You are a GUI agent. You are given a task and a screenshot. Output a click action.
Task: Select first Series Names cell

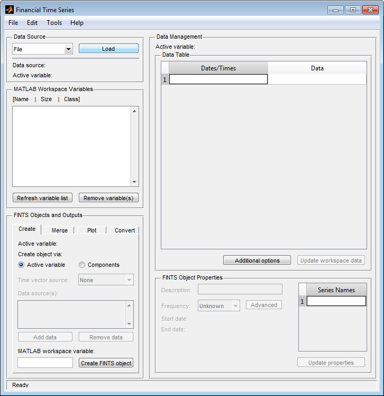click(x=336, y=301)
